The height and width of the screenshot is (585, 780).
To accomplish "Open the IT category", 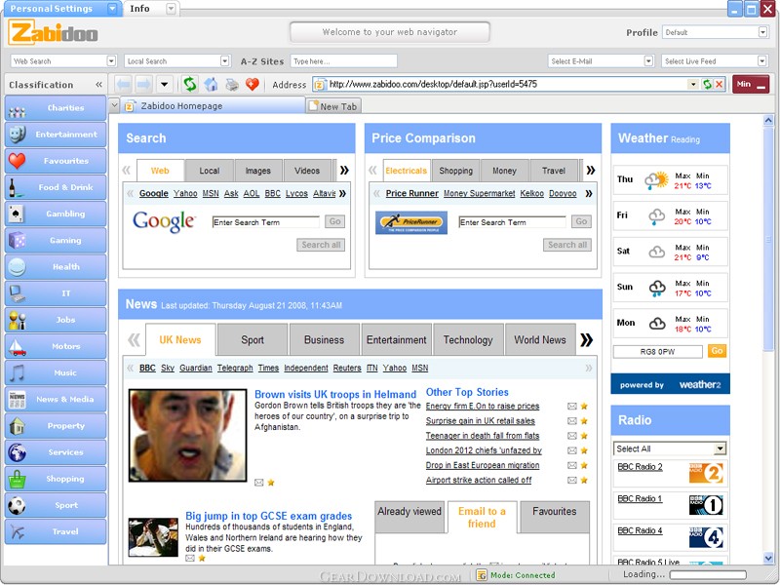I will coord(56,293).
